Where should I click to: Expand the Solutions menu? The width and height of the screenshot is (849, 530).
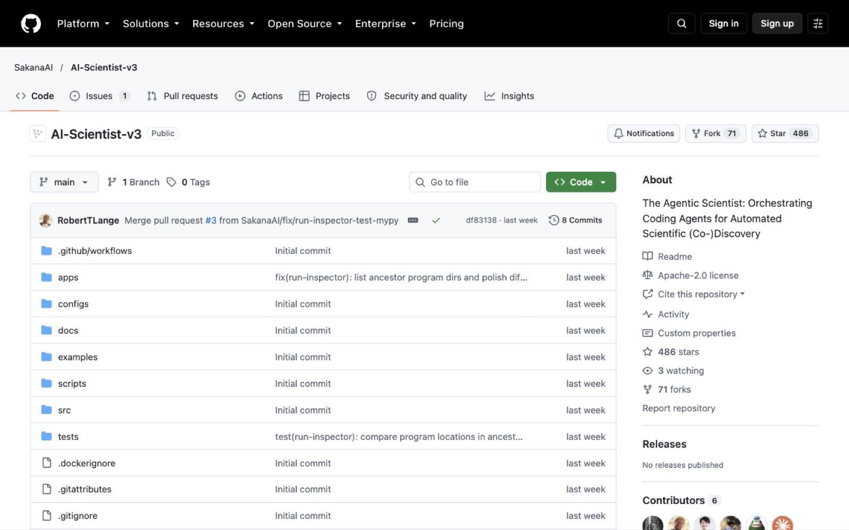click(x=151, y=23)
